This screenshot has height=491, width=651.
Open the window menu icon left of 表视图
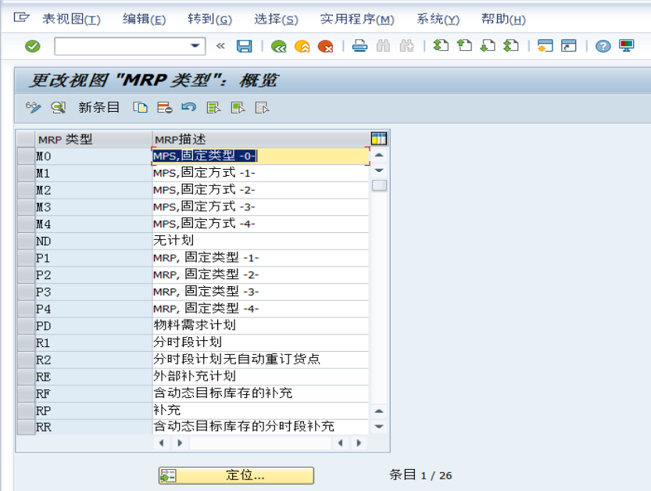(21, 17)
